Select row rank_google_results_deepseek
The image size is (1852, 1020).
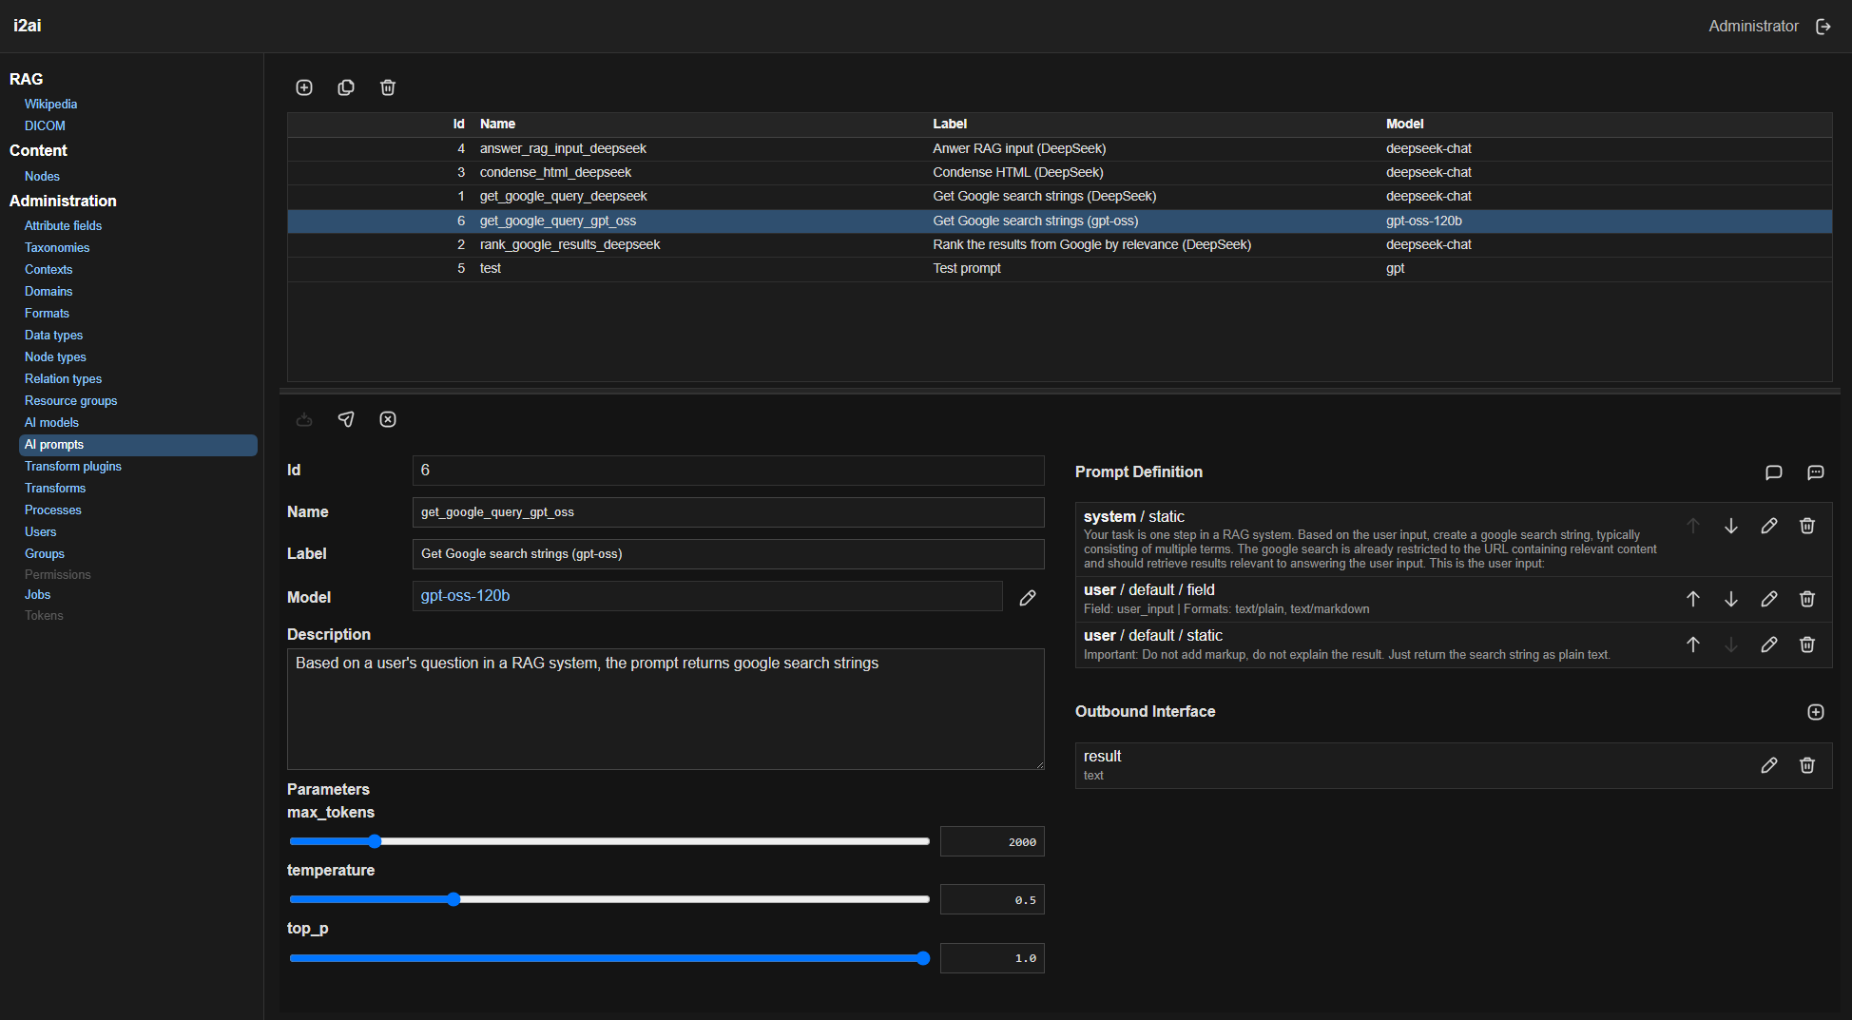point(1059,244)
